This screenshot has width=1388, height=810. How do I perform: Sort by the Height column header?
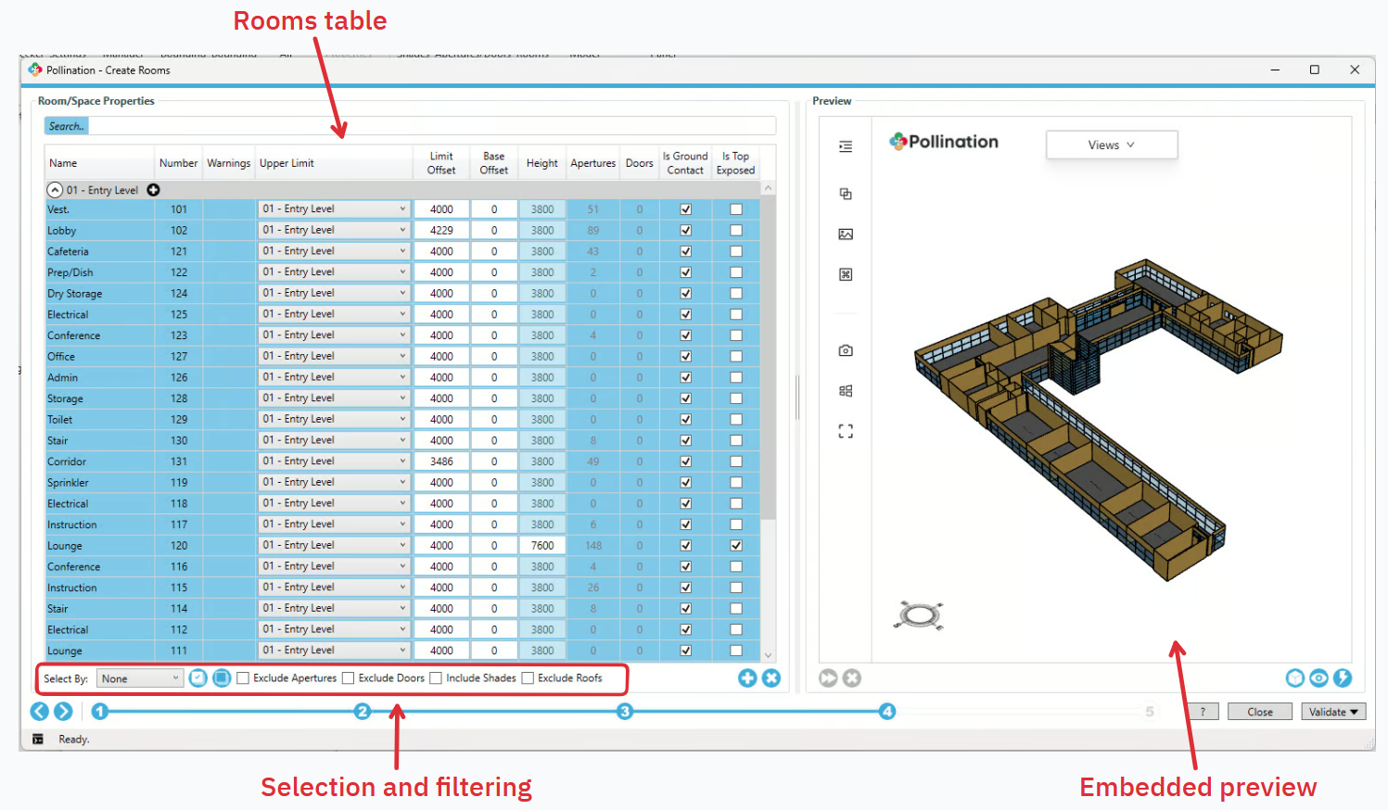pyautogui.click(x=541, y=163)
